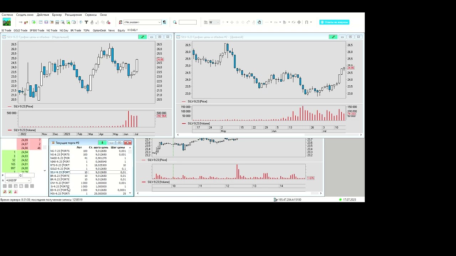Open the Расширения menu

coord(73,15)
